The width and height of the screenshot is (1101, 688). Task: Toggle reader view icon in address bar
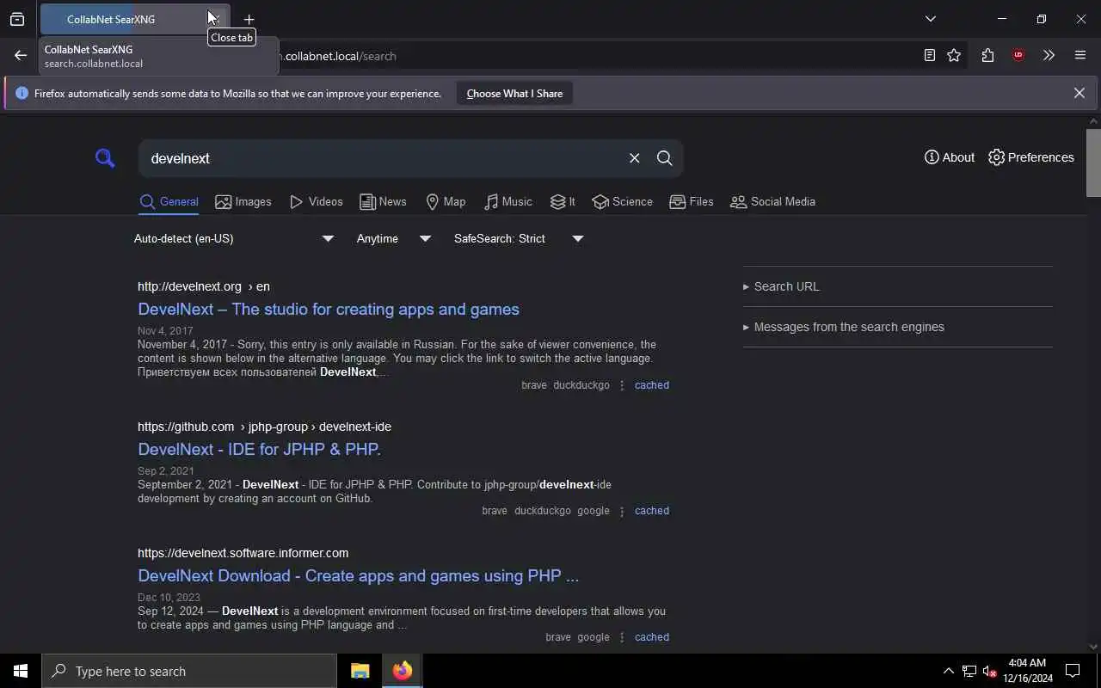pyautogui.click(x=929, y=55)
